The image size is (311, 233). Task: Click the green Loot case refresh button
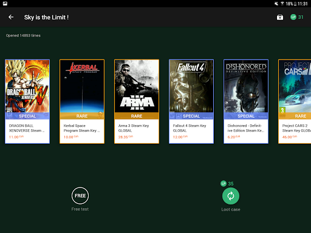click(231, 196)
